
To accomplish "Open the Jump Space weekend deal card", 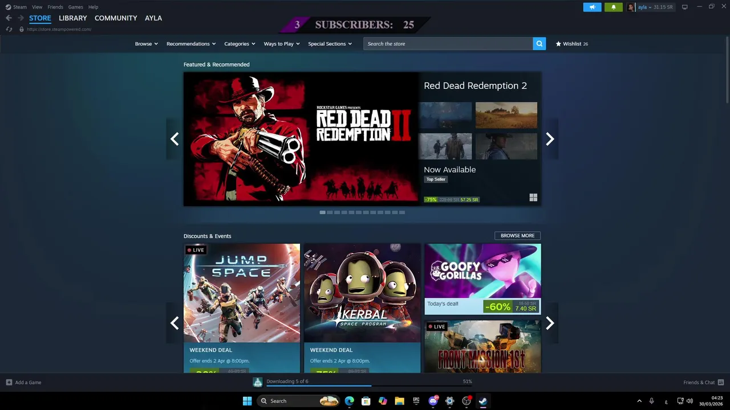I will click(x=242, y=308).
